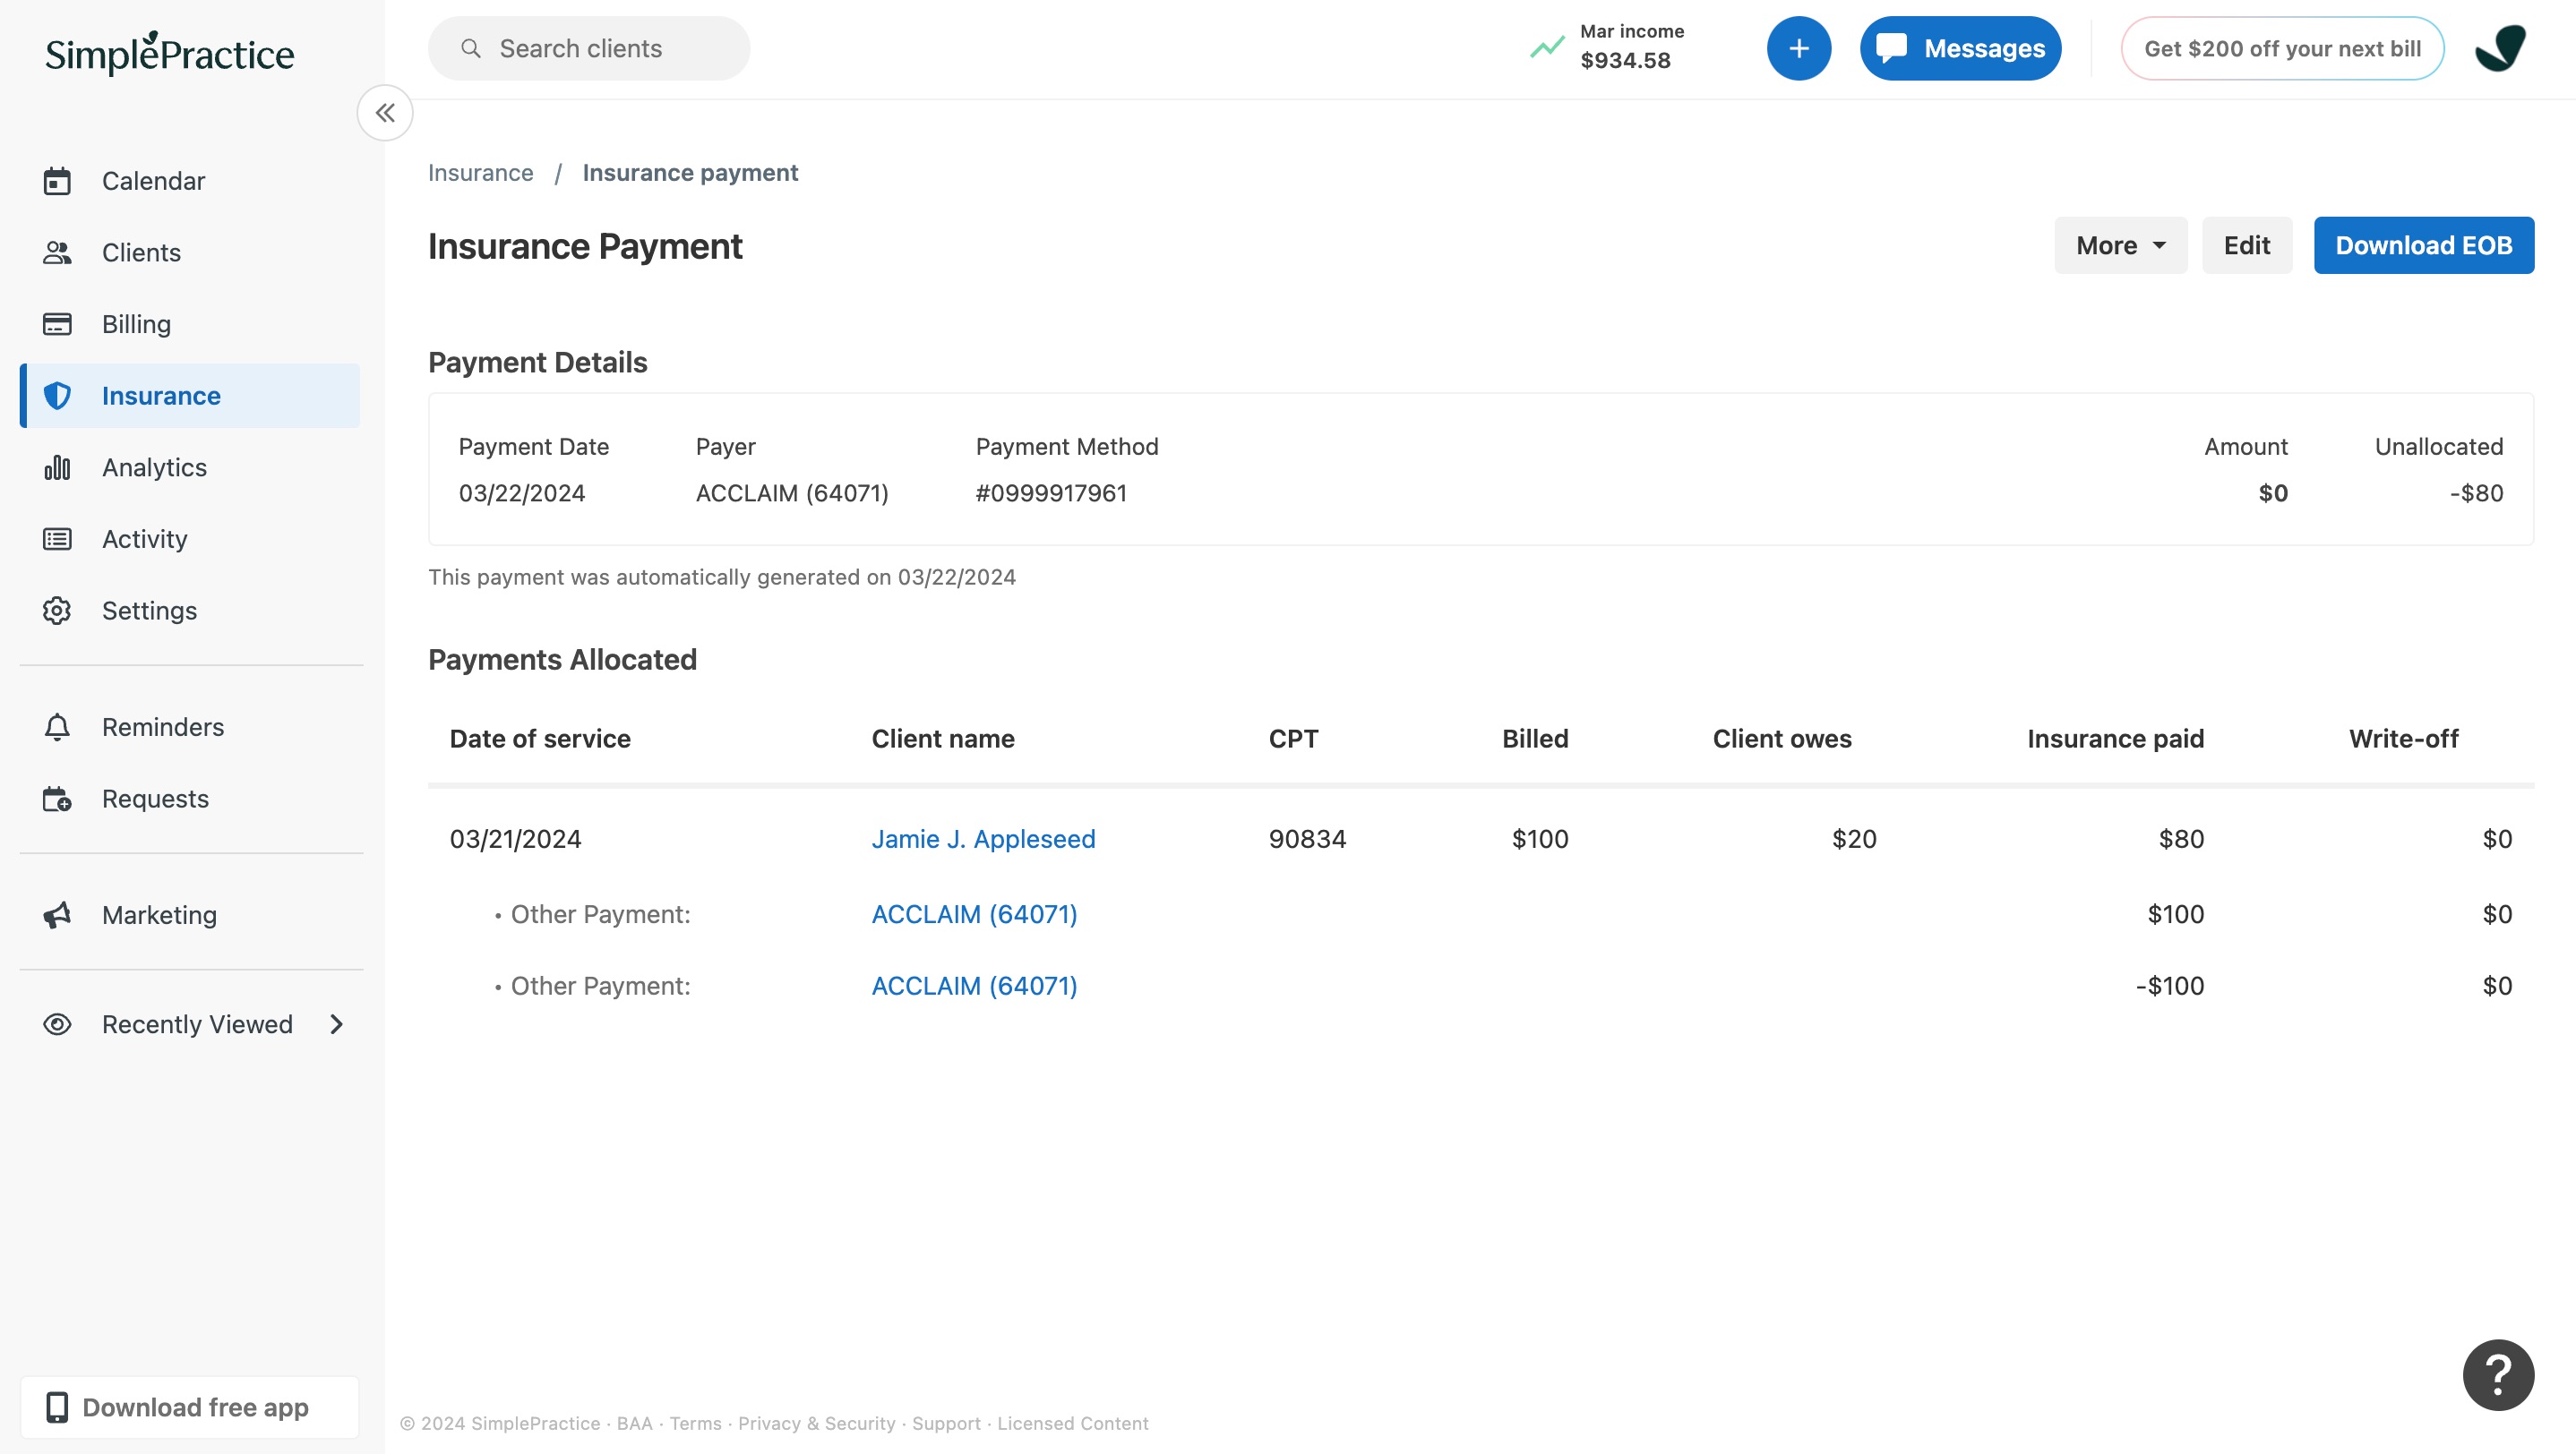Click the Analytics bar chart icon
The height and width of the screenshot is (1454, 2576).
(57, 467)
